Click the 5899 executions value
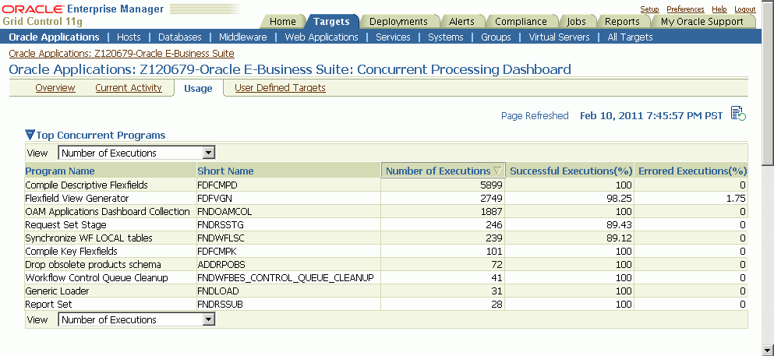The width and height of the screenshot is (774, 356). tap(490, 185)
